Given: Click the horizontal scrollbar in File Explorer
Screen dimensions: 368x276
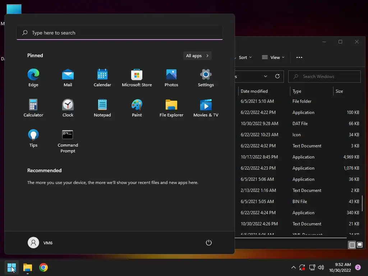Looking at the screenshot, I should point(290,238).
